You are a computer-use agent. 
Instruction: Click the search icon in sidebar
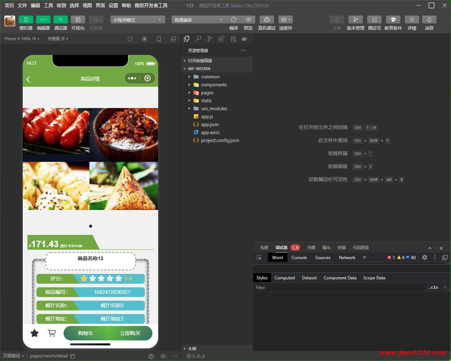click(198, 39)
